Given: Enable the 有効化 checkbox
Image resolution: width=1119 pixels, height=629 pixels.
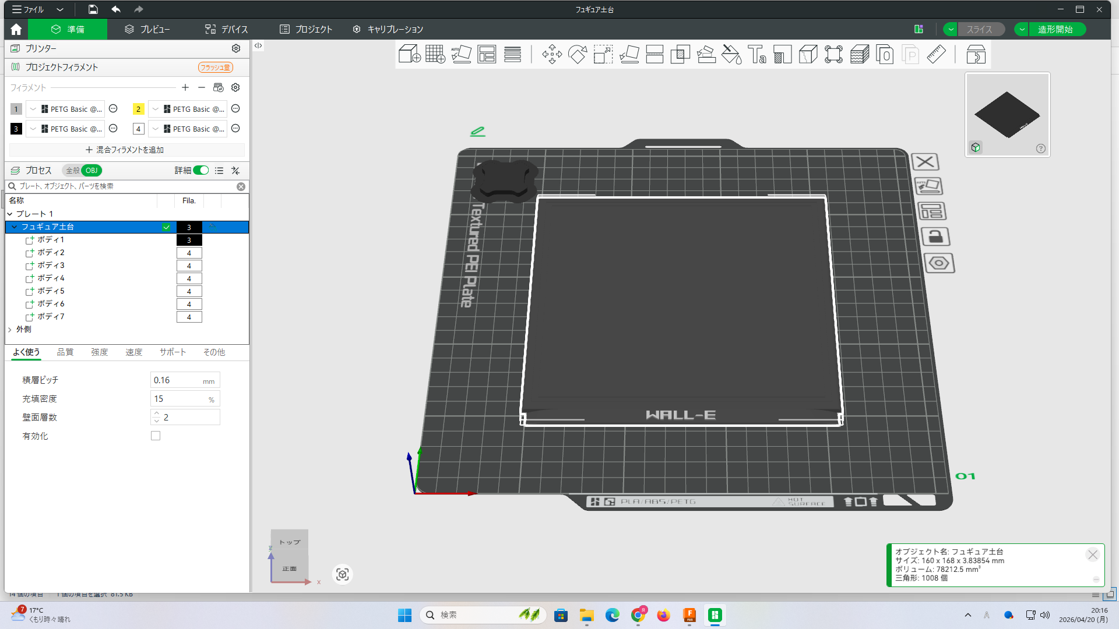Looking at the screenshot, I should click(156, 436).
